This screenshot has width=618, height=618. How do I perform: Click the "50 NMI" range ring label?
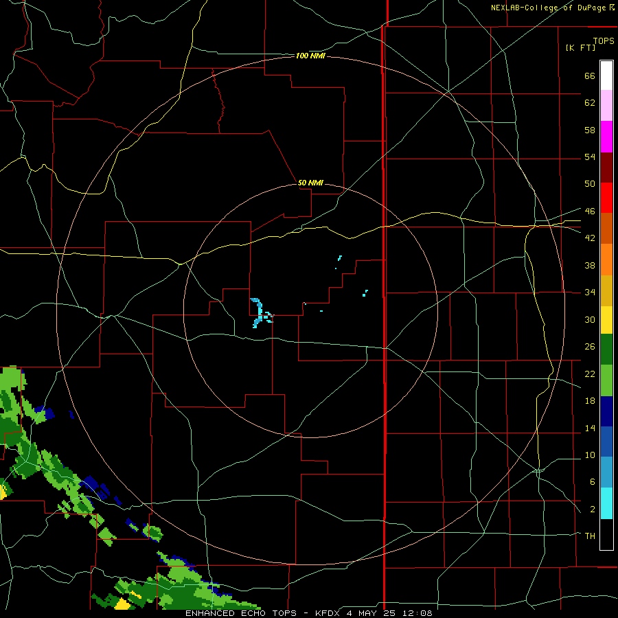pos(310,183)
